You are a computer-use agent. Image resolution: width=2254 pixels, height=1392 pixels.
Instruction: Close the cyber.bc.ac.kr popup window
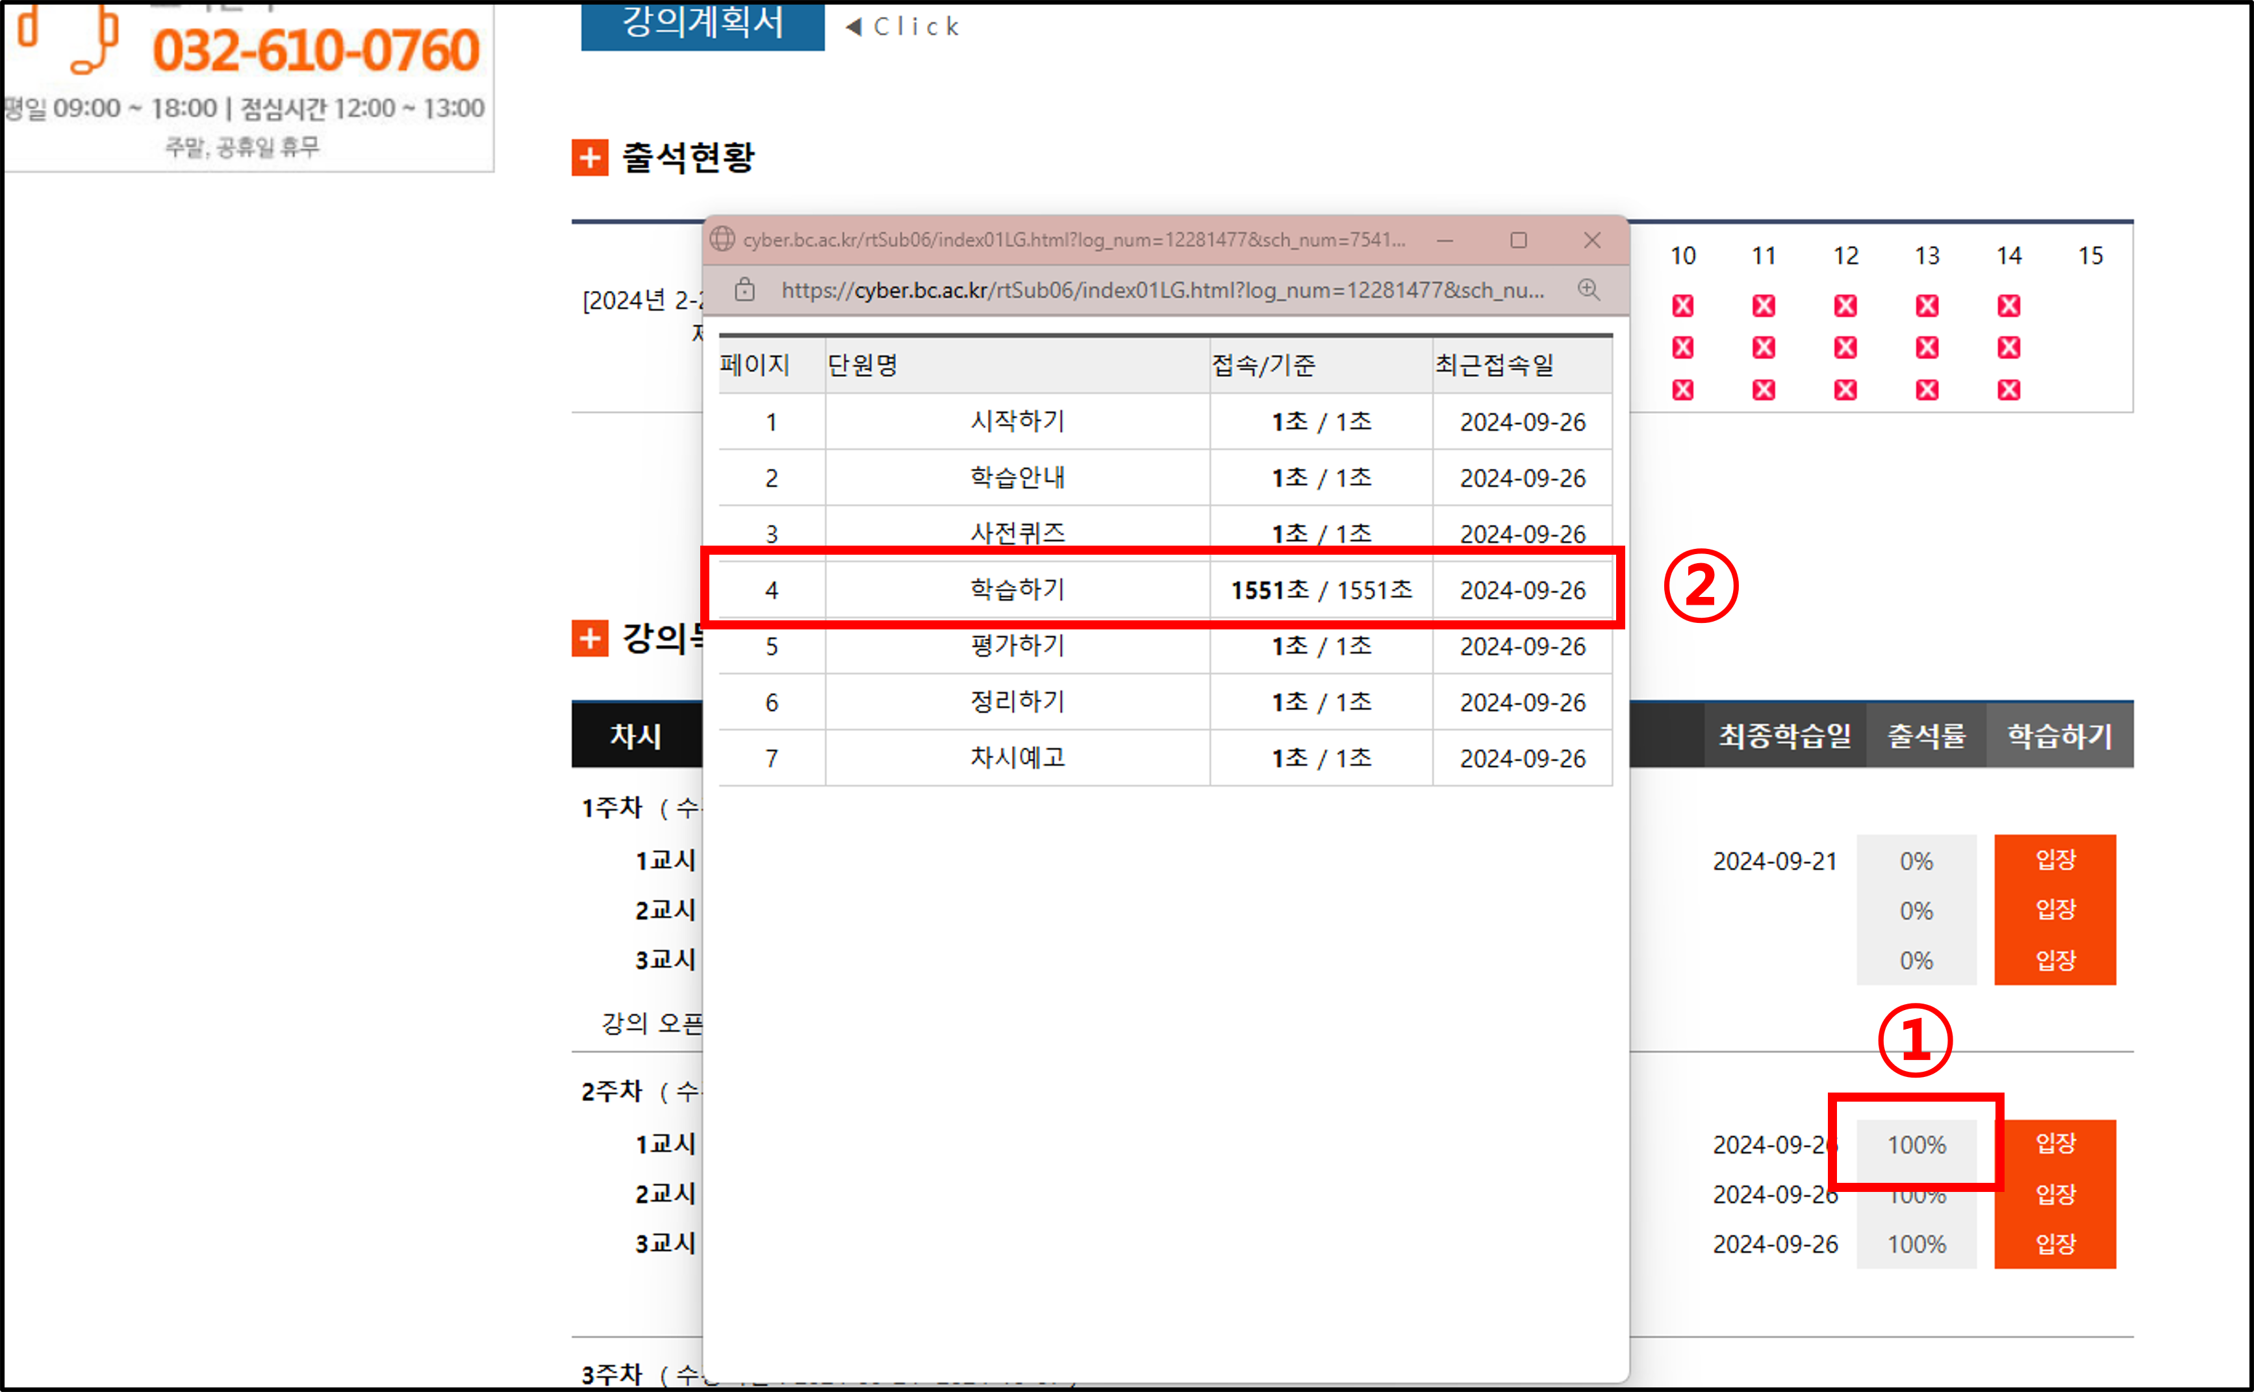coord(1592,240)
